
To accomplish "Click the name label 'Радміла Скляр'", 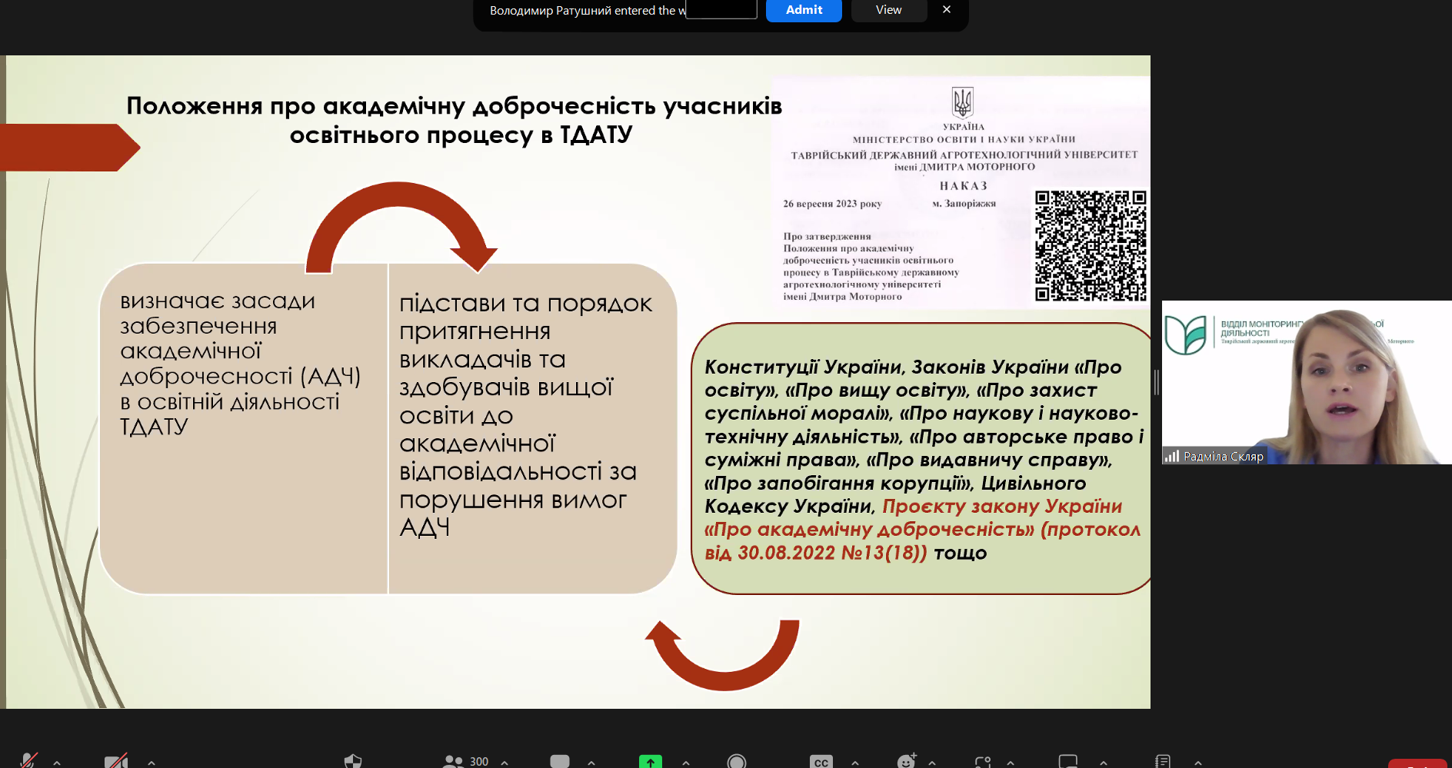I will [x=1224, y=457].
